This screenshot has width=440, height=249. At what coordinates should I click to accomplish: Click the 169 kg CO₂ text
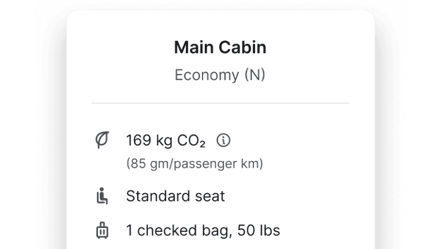[166, 140]
